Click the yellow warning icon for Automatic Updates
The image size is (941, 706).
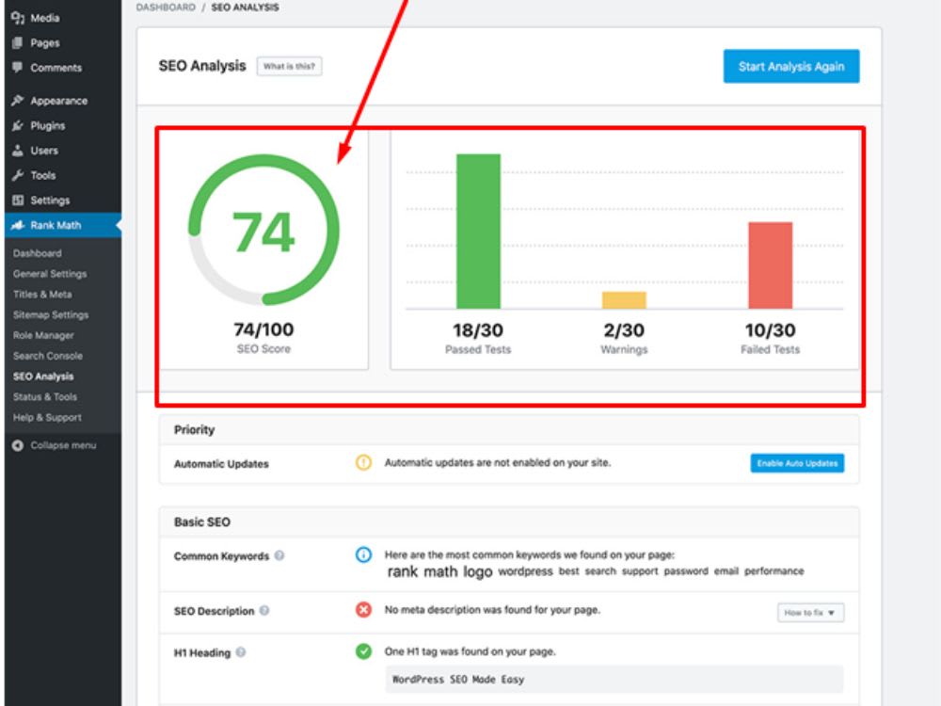pos(363,462)
